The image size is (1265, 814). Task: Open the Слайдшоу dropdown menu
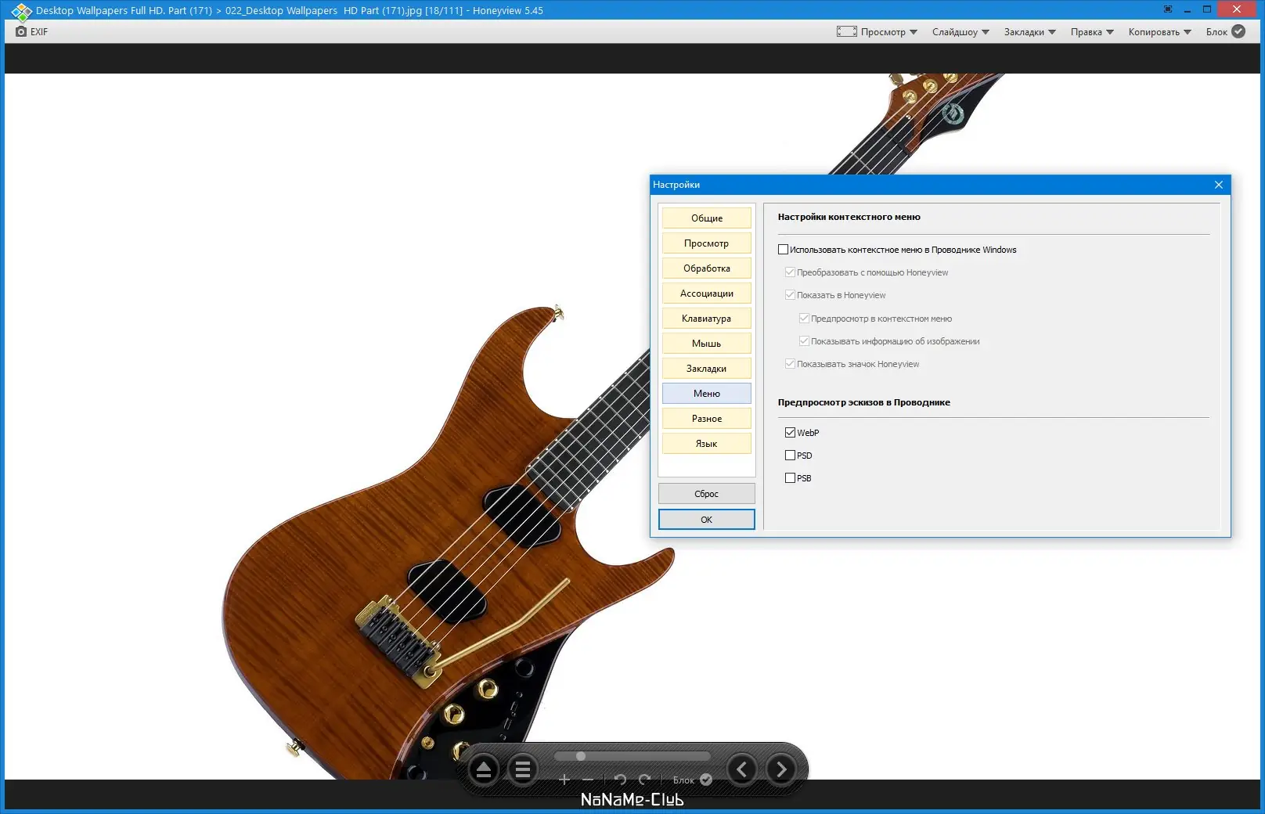coord(960,32)
